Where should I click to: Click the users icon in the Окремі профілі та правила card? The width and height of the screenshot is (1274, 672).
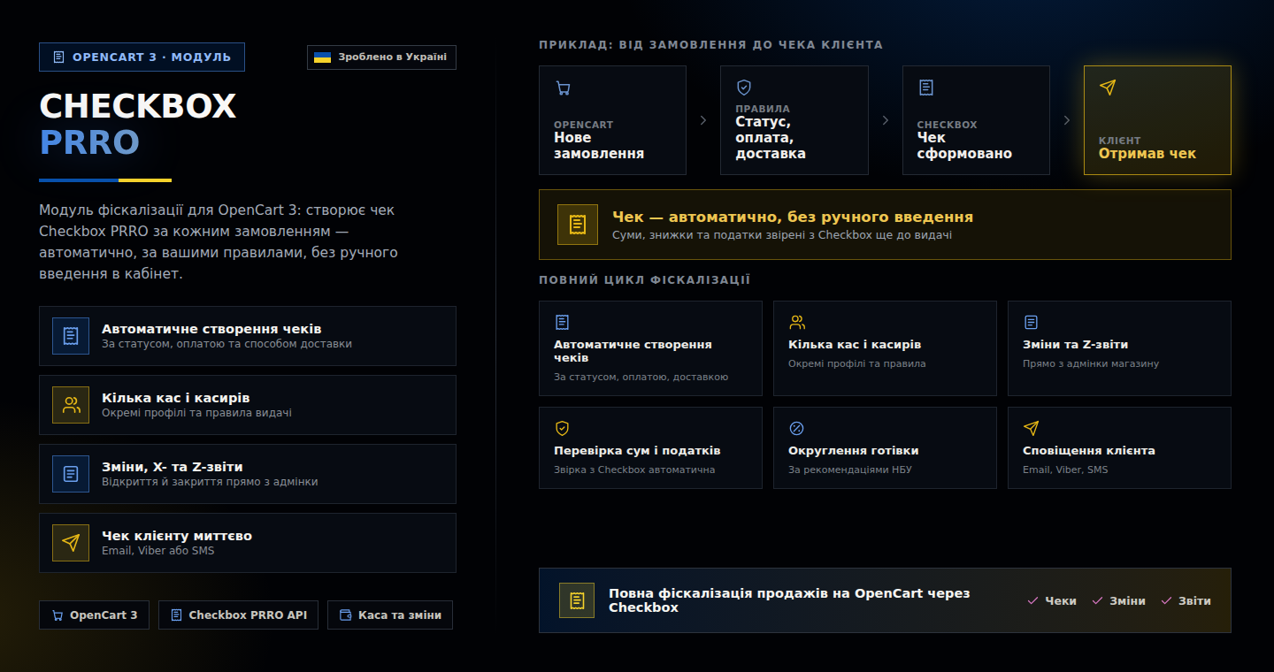point(797,323)
